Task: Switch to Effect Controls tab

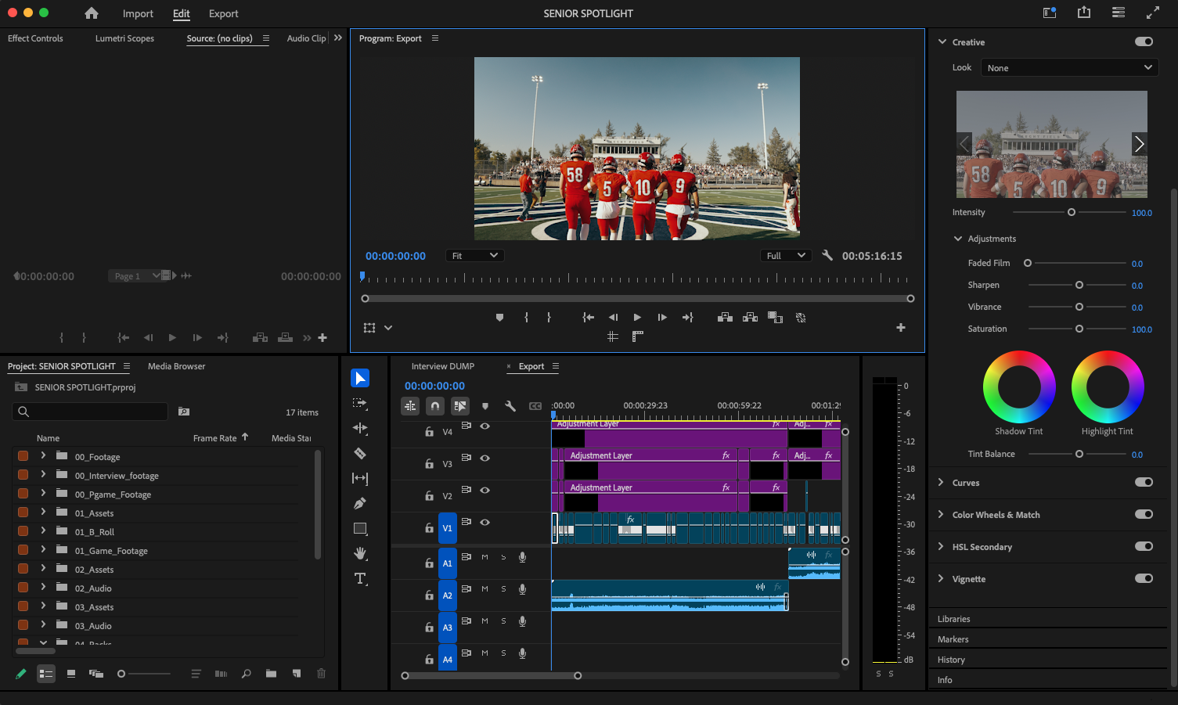Action: coord(35,38)
